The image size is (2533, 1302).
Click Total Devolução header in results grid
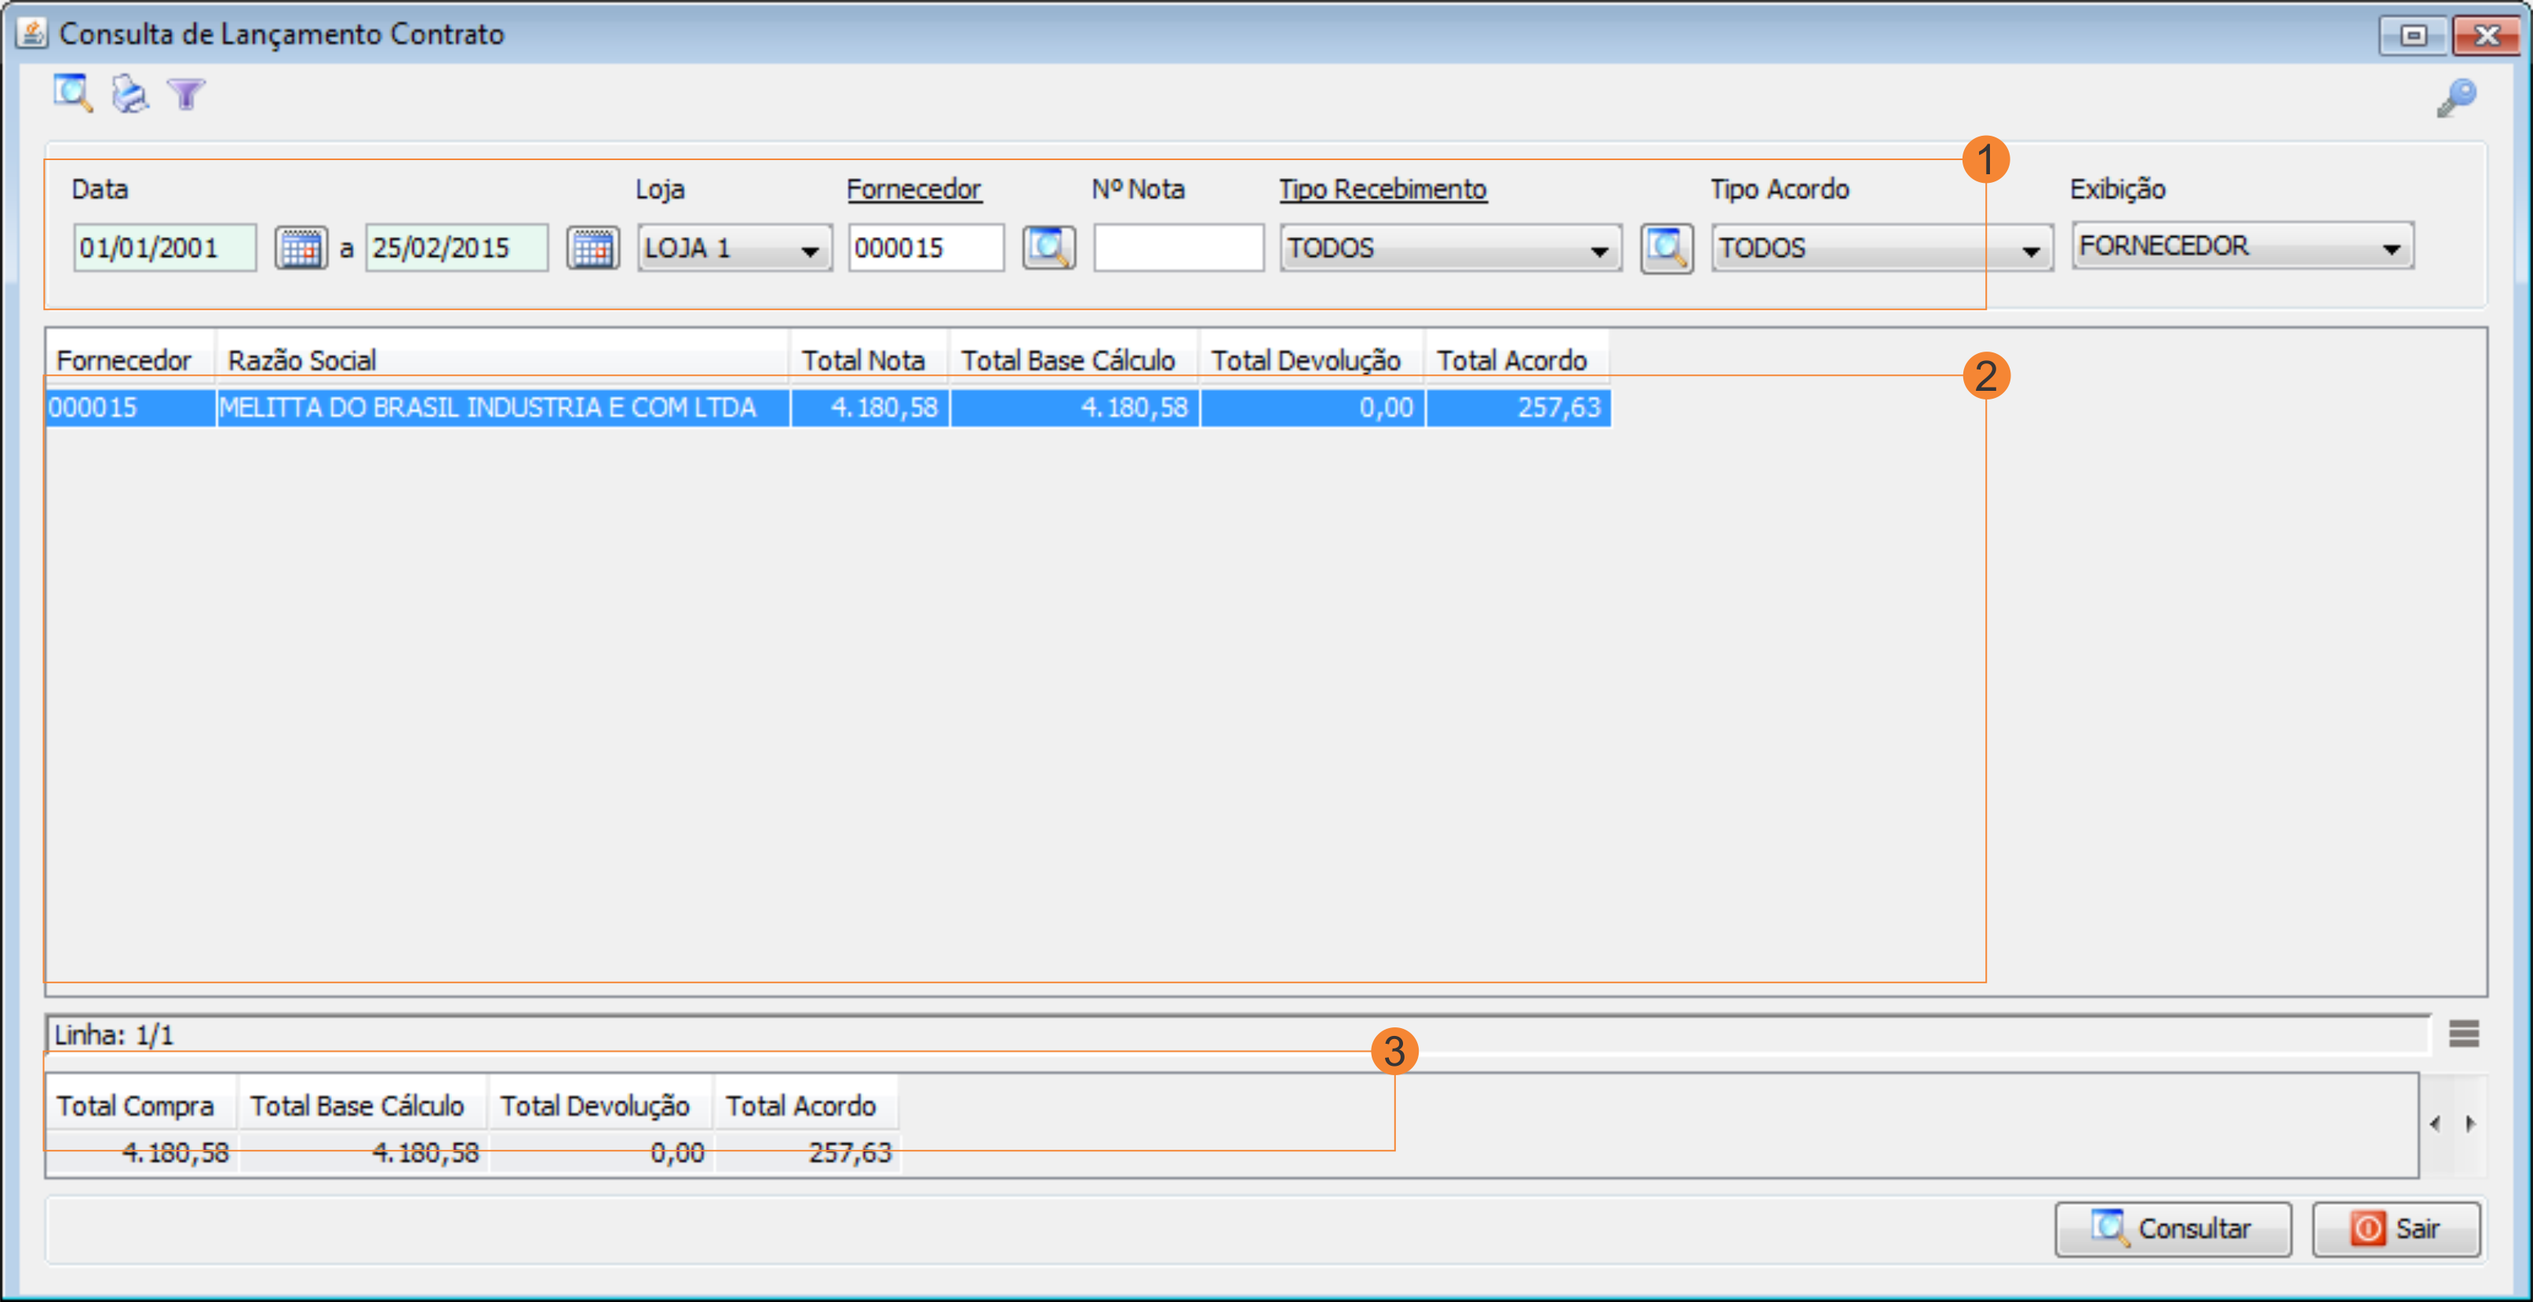click(x=1312, y=360)
